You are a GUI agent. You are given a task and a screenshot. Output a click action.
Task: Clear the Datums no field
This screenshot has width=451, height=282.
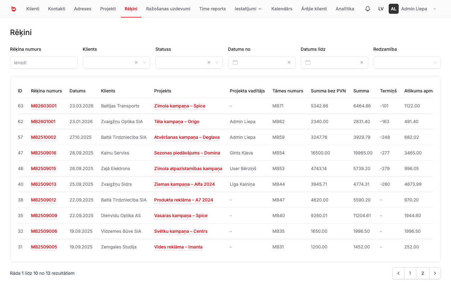pyautogui.click(x=289, y=62)
